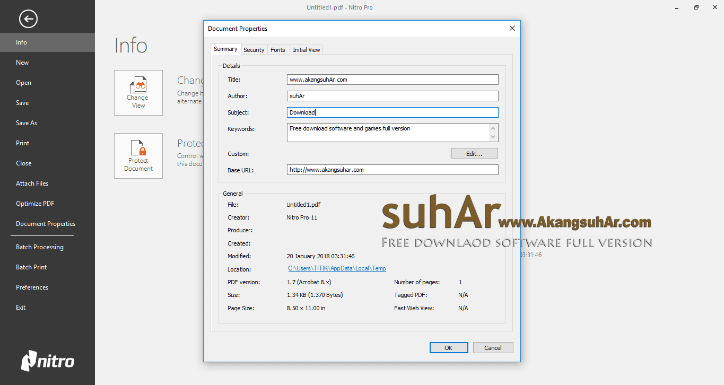Image resolution: width=724 pixels, height=385 pixels.
Task: Click the "Tagged PDF:" label
Action: [x=411, y=295]
